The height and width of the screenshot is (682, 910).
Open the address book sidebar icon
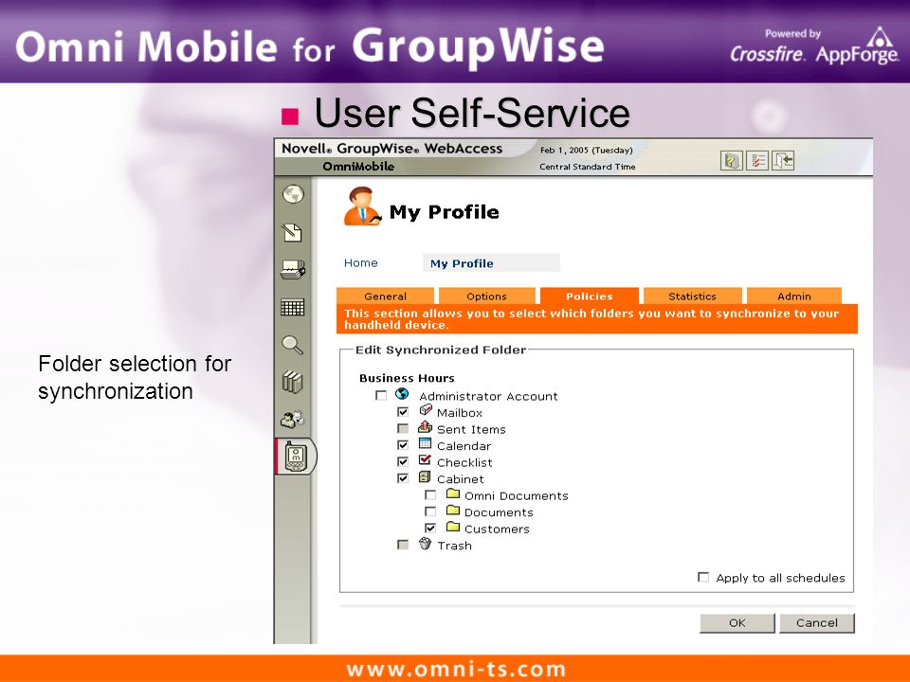[293, 270]
